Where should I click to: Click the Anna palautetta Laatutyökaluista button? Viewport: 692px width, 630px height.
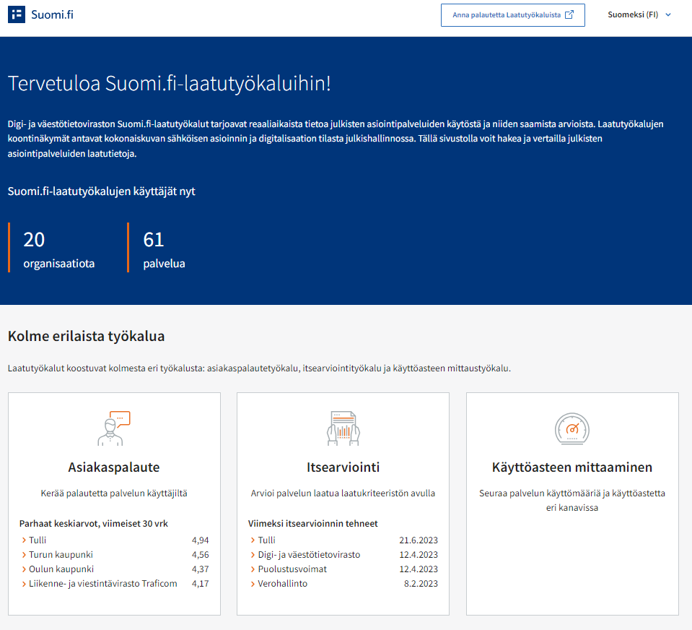512,14
